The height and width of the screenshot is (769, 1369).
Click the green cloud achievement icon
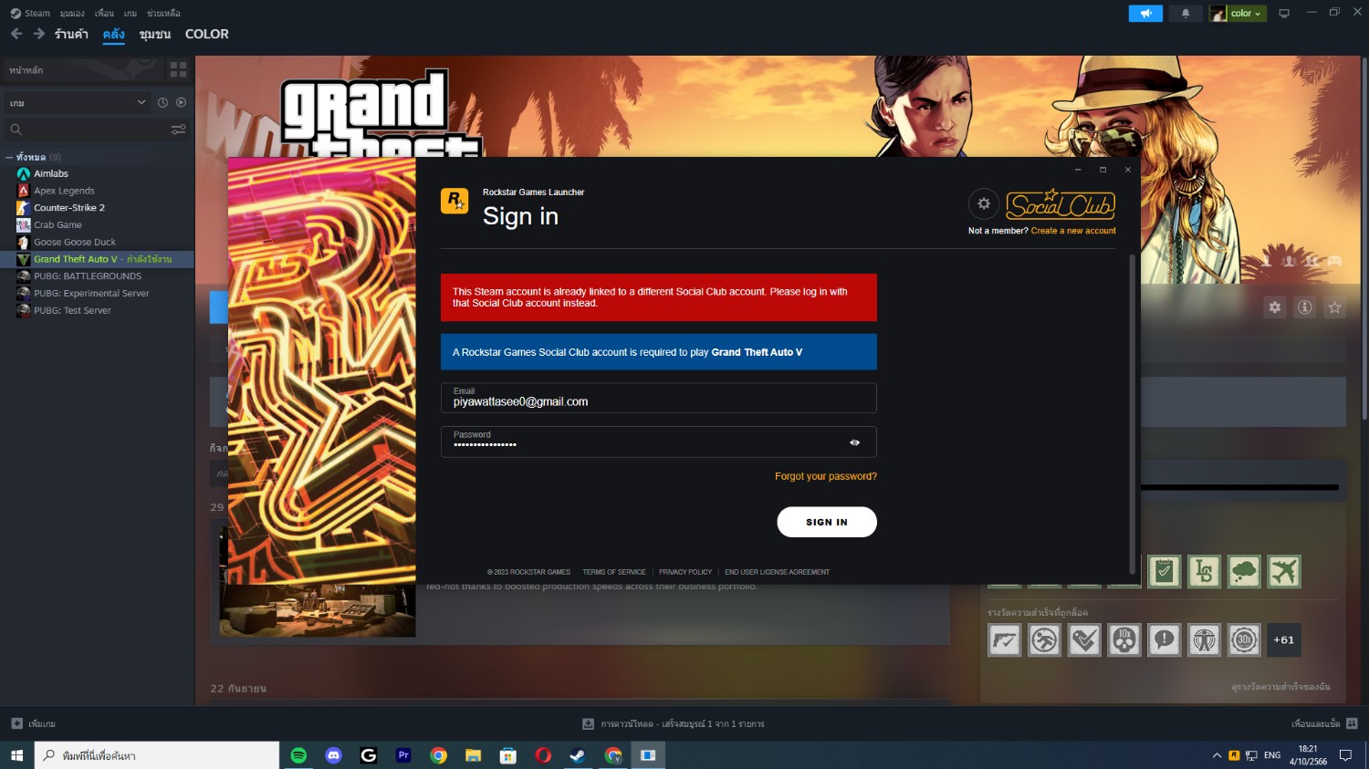1244,572
